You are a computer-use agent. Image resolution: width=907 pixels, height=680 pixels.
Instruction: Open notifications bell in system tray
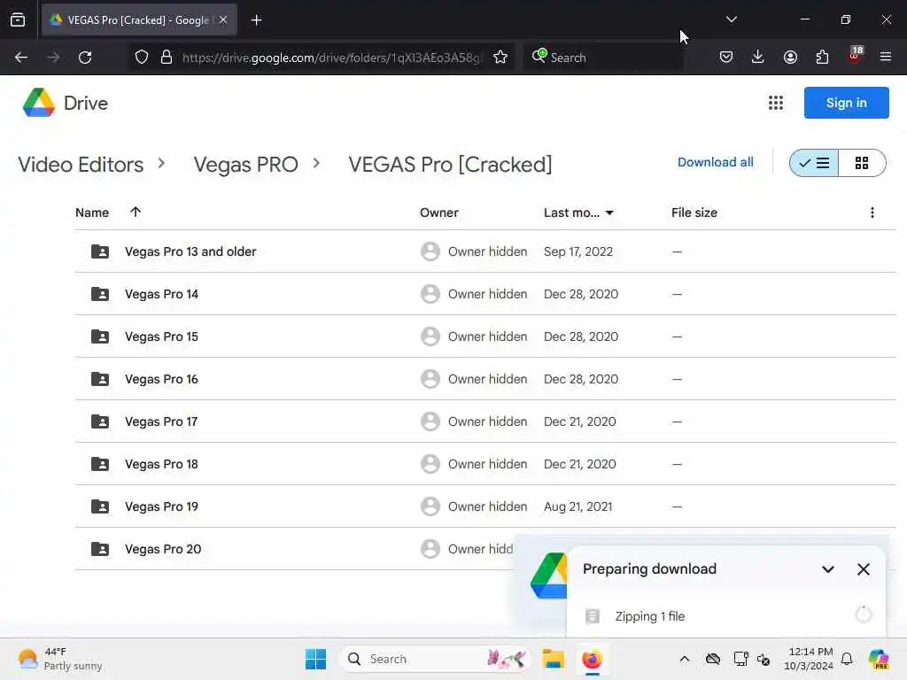click(847, 659)
